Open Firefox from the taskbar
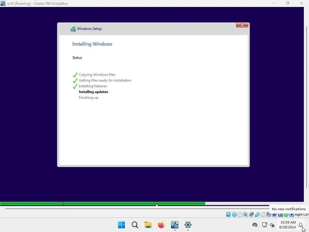309x232 pixels. (x=161, y=225)
